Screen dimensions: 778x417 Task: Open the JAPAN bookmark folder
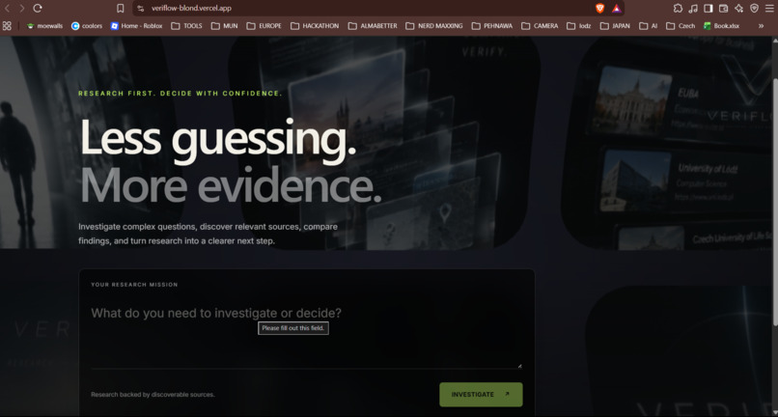tap(615, 26)
